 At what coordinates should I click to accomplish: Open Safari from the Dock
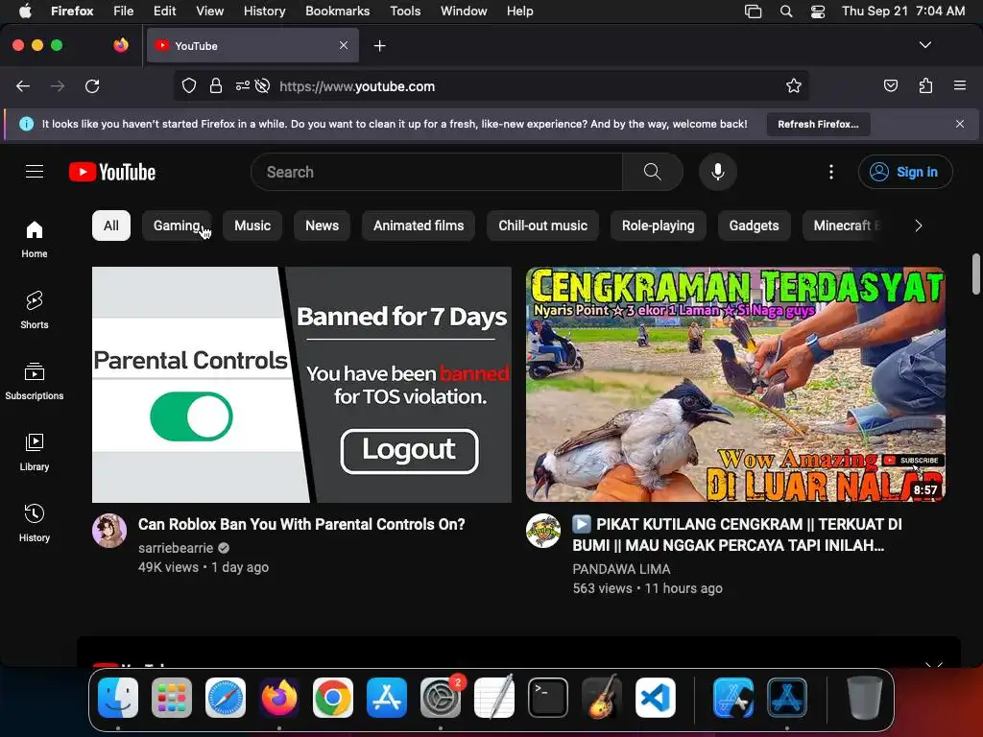226,698
